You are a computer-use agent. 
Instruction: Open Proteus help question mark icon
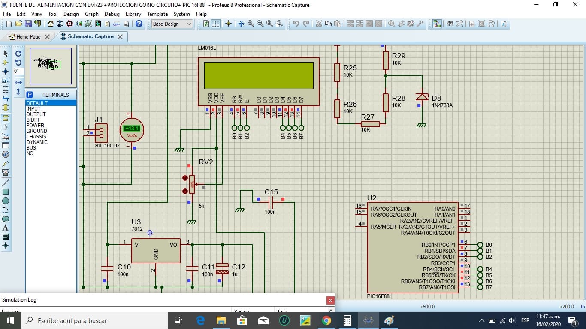click(139, 24)
